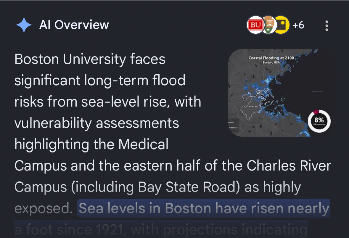Screen dimensions: 349x238
Task: Click "Coastal Flooding at 2100" map title
Action: 271,58
